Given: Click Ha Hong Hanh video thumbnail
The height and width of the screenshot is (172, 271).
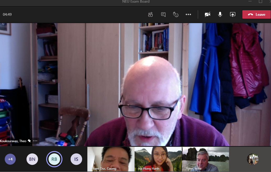Looking at the screenshot, I should click(x=158, y=159).
